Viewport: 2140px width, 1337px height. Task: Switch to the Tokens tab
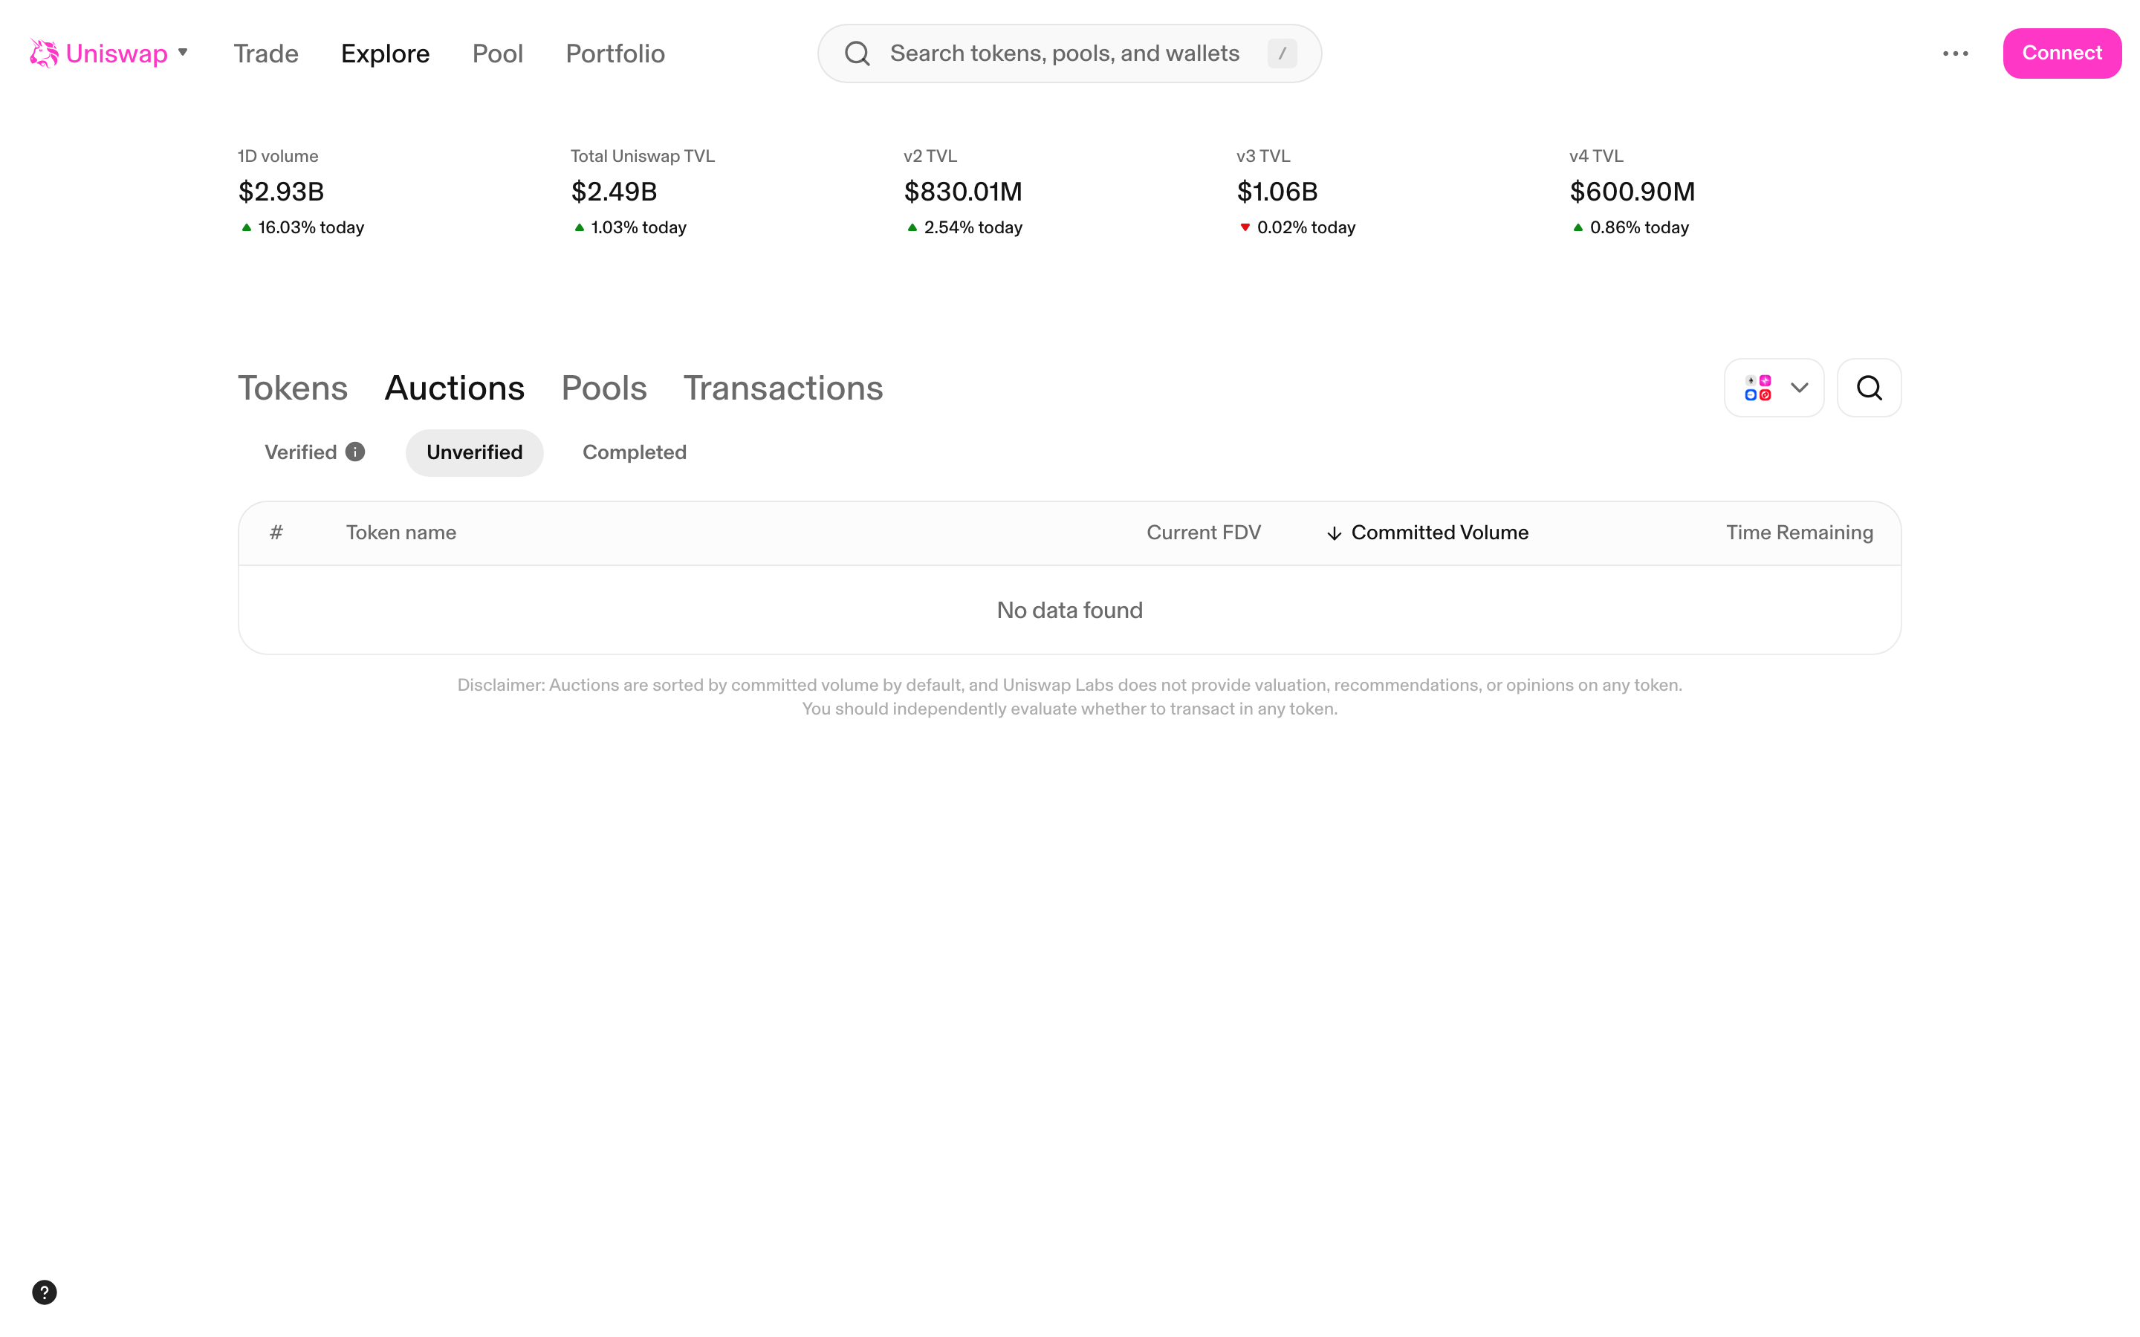tap(292, 387)
